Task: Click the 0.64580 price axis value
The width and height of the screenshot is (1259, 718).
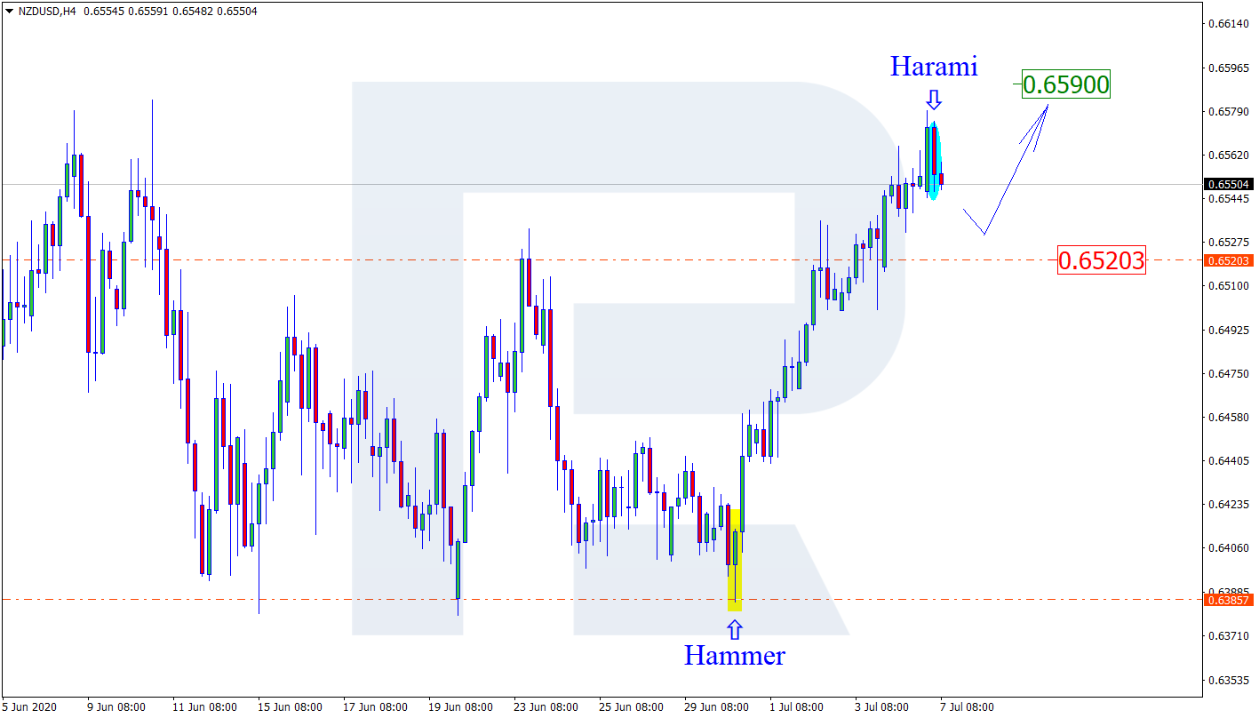Action: [1230, 417]
